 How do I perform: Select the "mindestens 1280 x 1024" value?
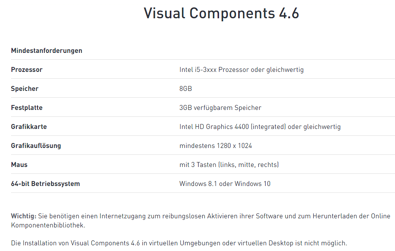click(216, 146)
